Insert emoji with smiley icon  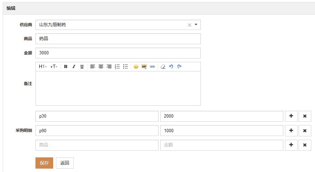(x=136, y=67)
